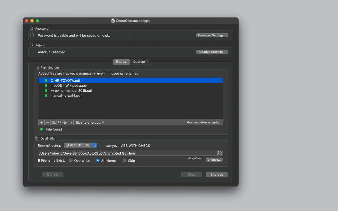Click the destination path text field
The height and width of the screenshot is (211, 338).
tap(127, 153)
